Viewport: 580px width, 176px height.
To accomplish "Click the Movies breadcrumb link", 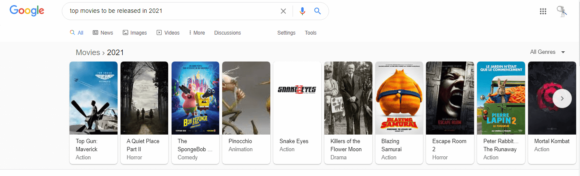I will 88,53.
